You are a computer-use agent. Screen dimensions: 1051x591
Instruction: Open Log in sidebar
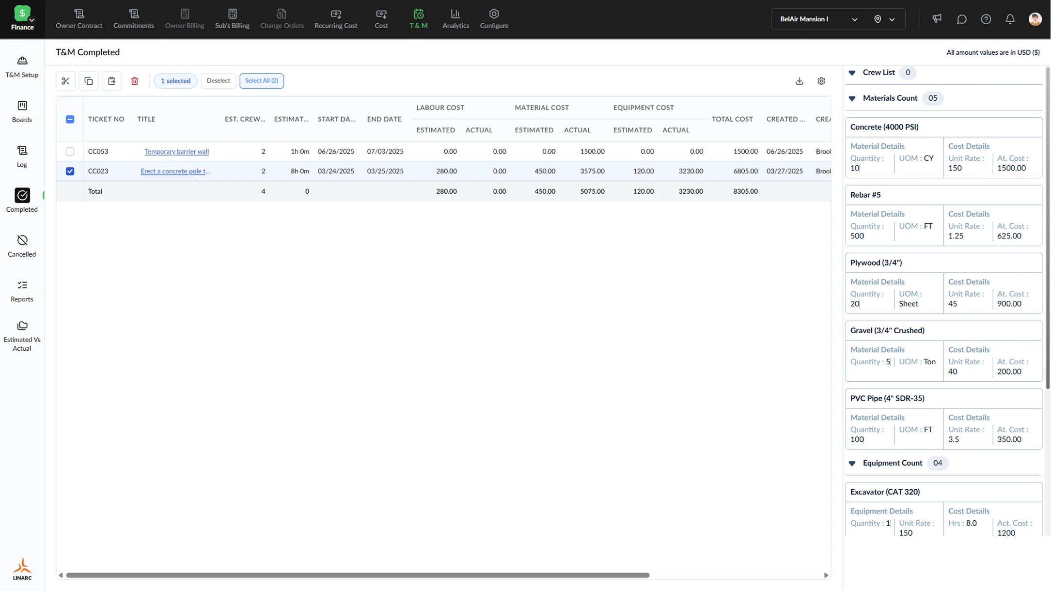(x=22, y=157)
